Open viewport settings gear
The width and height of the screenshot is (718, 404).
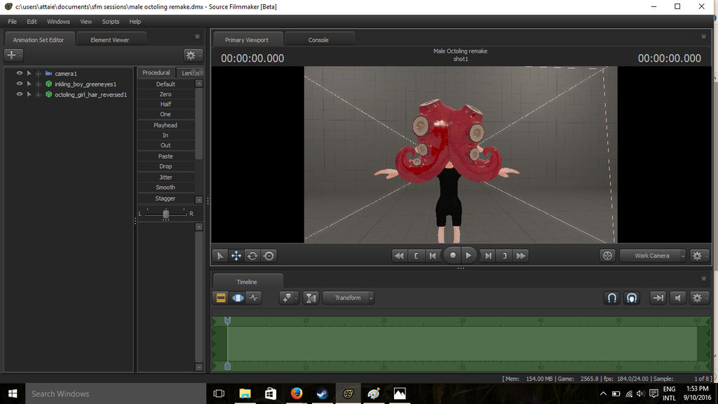coord(697,255)
